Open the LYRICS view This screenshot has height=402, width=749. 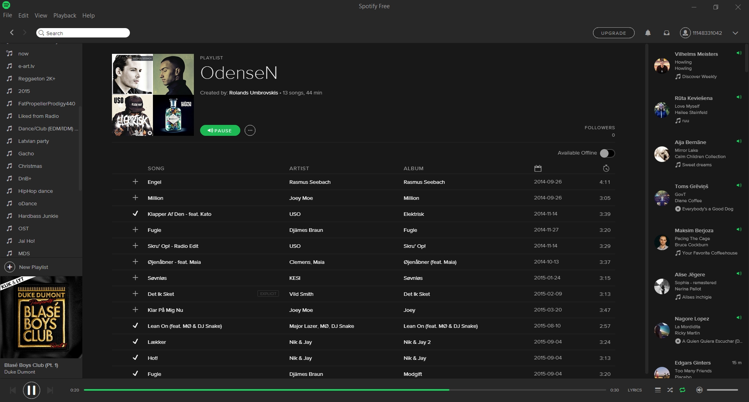pos(635,390)
